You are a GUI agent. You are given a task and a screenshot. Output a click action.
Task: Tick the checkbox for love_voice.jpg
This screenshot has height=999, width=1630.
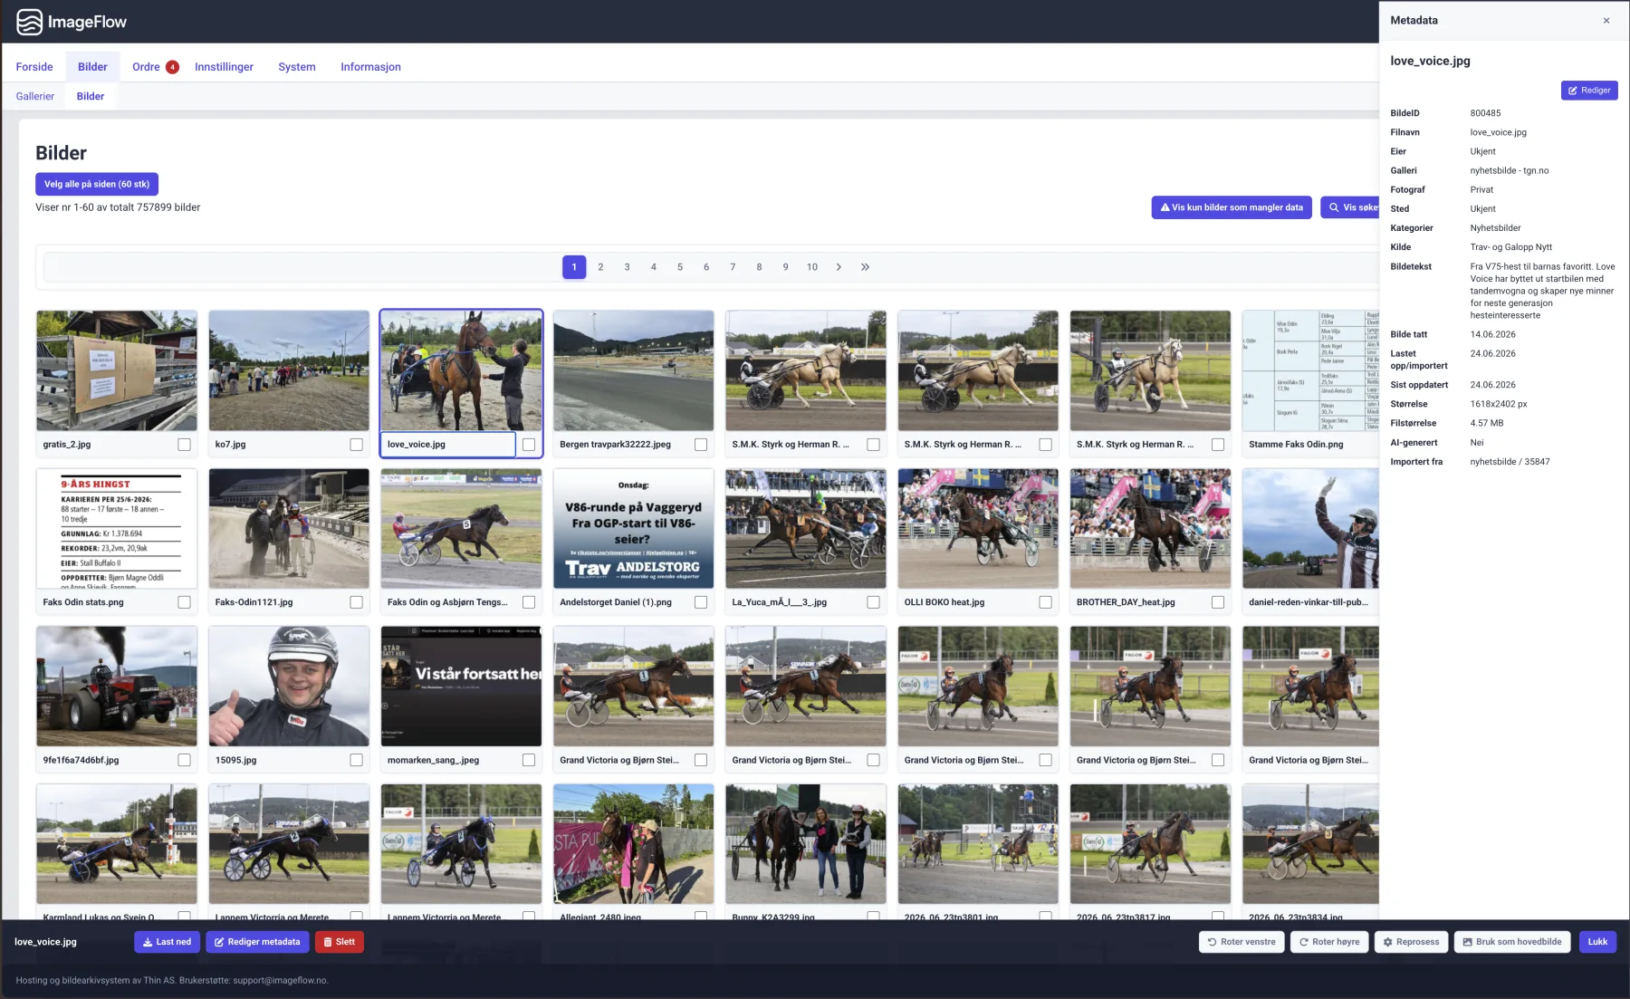pos(529,445)
